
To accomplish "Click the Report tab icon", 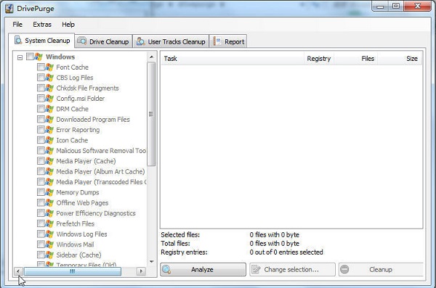I will tap(217, 41).
